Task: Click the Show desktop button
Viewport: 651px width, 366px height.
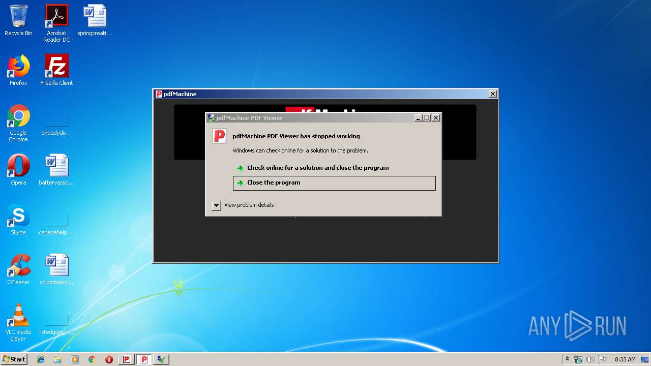Action: 645,359
